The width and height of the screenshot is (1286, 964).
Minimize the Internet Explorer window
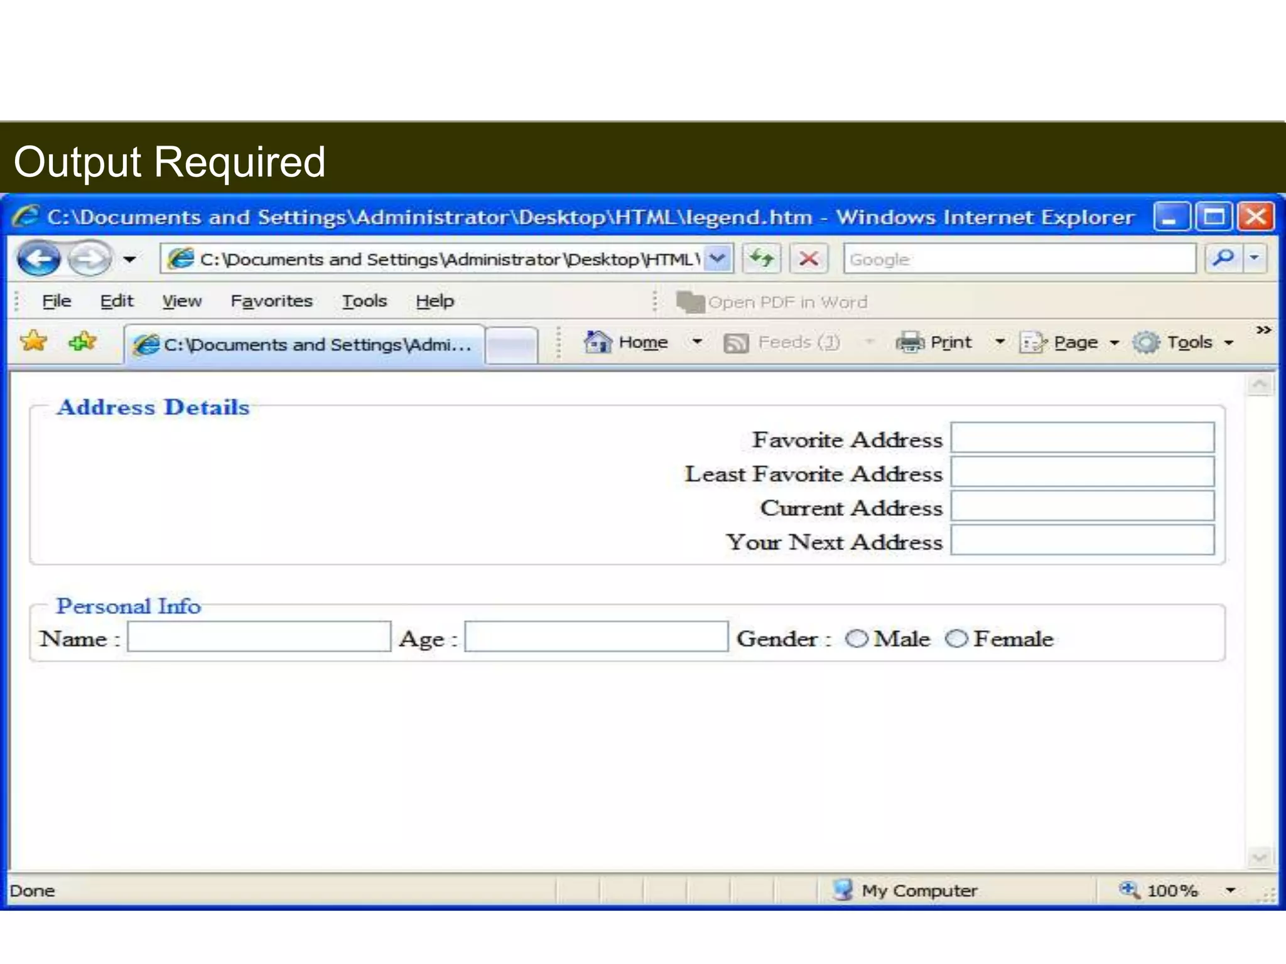[x=1172, y=217]
